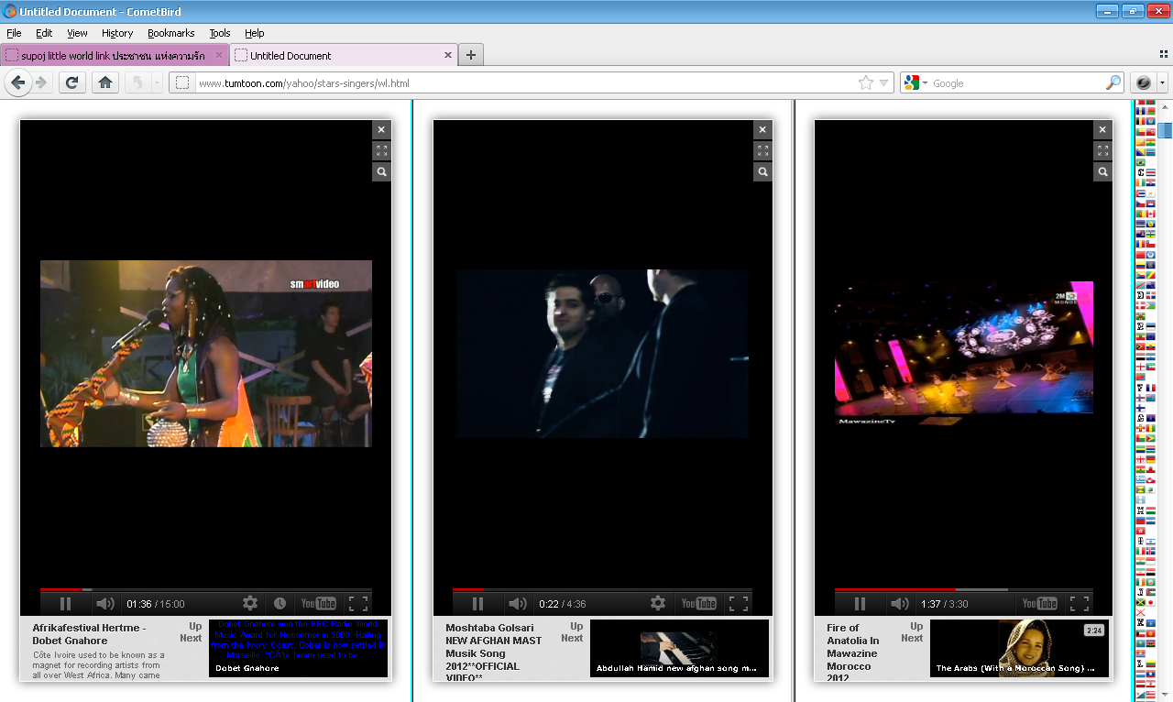Open the History menu

[117, 33]
